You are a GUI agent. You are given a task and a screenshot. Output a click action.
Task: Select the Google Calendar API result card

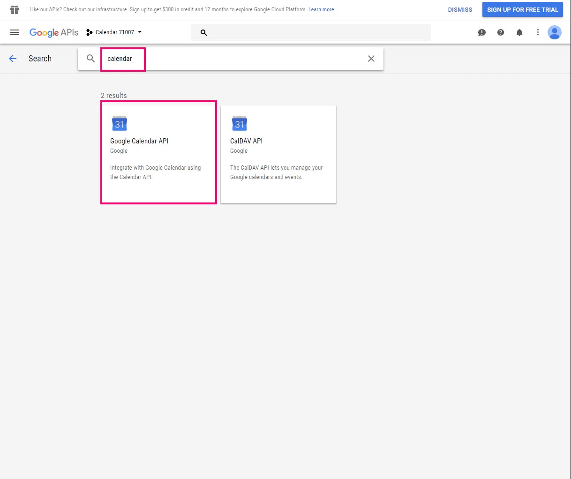tap(158, 152)
